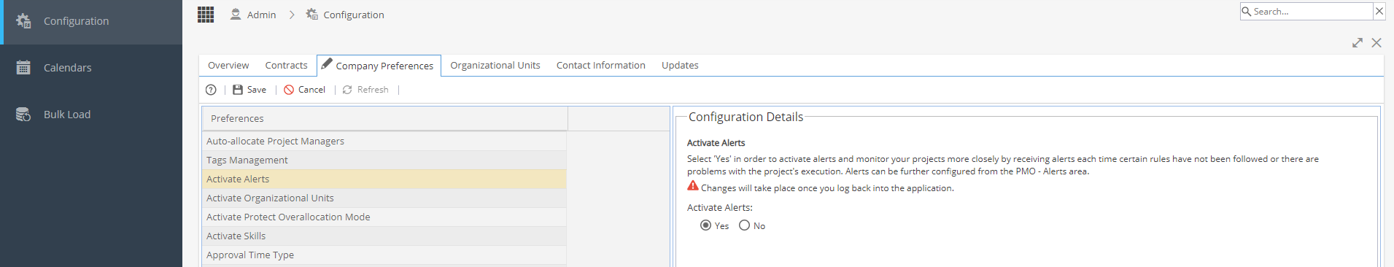The image size is (1394, 267).
Task: Clear the search box with X
Action: click(x=1379, y=11)
